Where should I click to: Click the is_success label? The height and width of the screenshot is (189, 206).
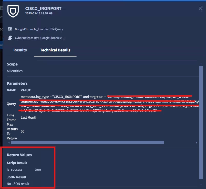tap(15, 170)
